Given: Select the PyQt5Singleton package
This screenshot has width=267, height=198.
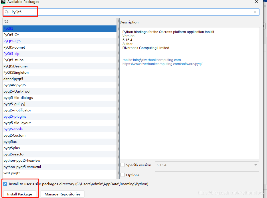Looking at the screenshot, I should point(60,72).
